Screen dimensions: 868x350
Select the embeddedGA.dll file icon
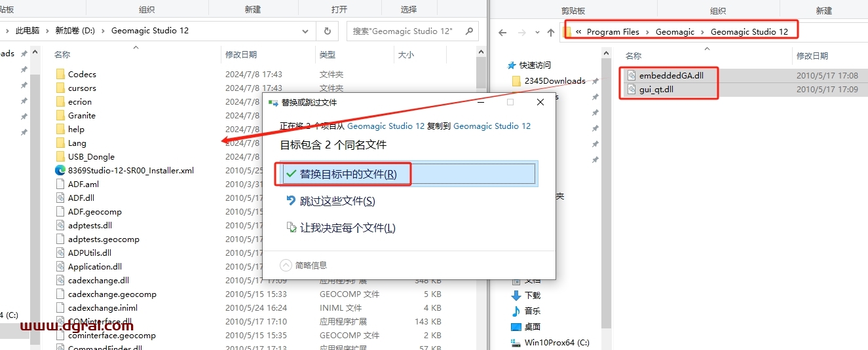click(x=632, y=75)
